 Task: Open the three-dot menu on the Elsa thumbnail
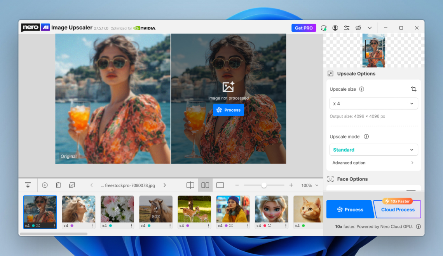(x=286, y=225)
